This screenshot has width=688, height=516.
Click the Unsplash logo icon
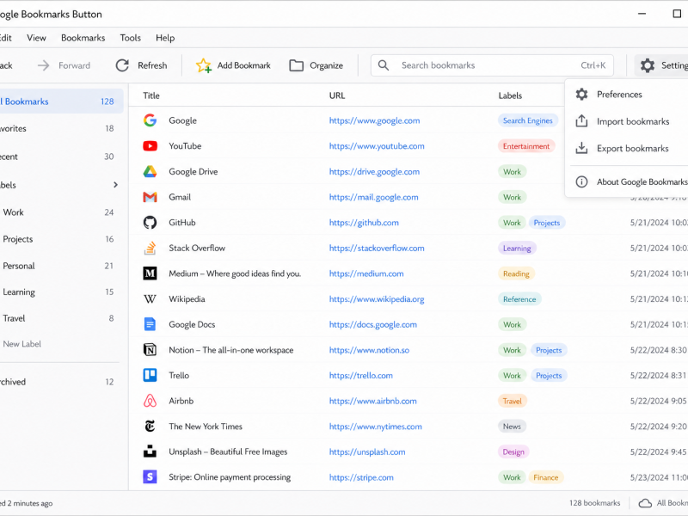150,451
